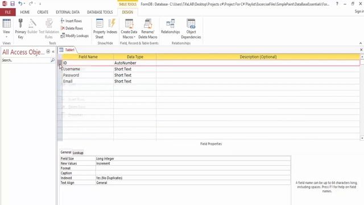Click the Format property field
The width and height of the screenshot is (364, 205).
click(x=193, y=169)
